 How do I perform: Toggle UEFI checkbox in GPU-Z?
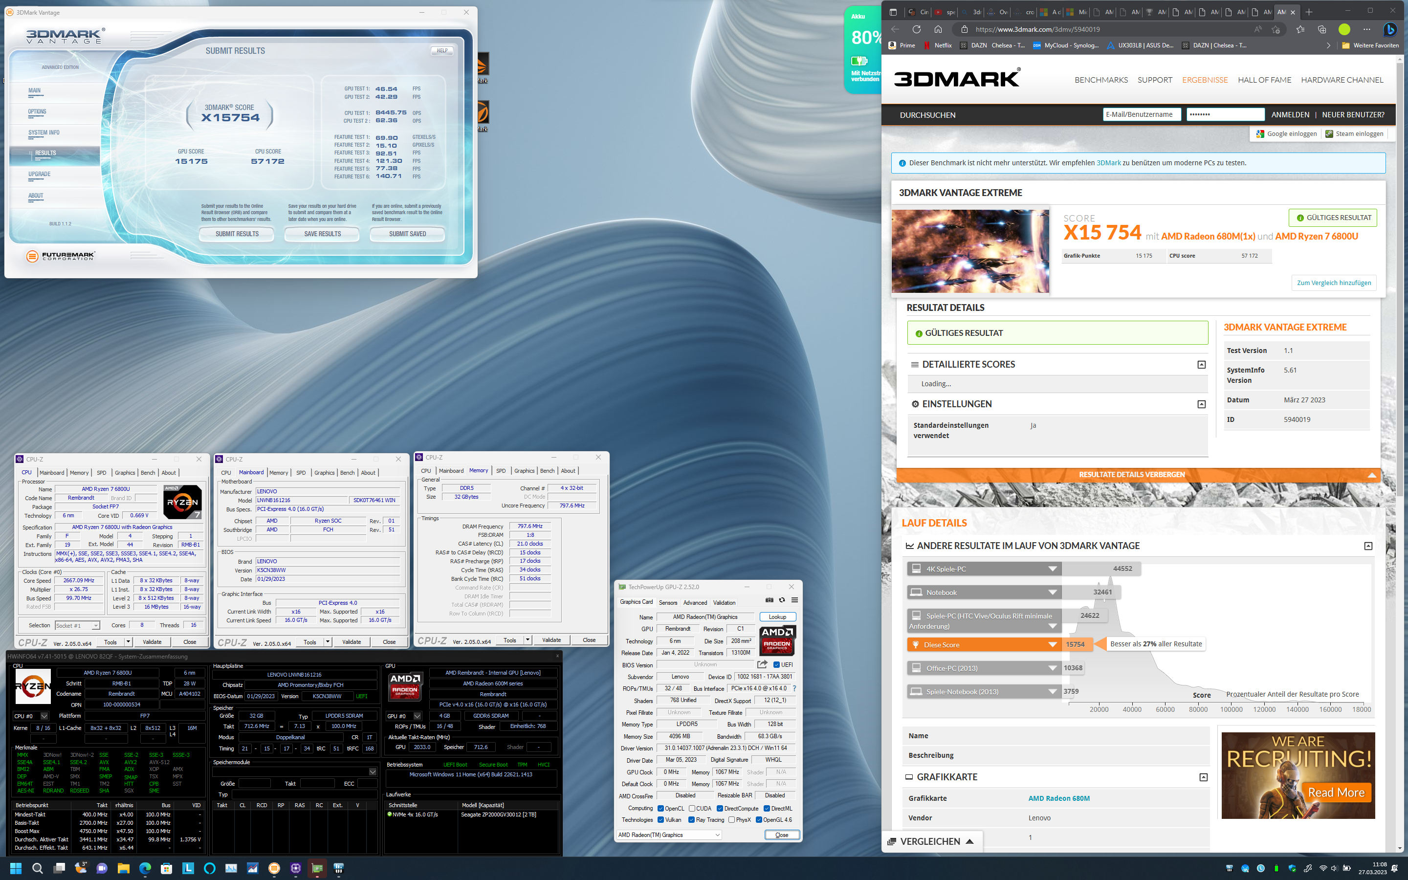(776, 665)
